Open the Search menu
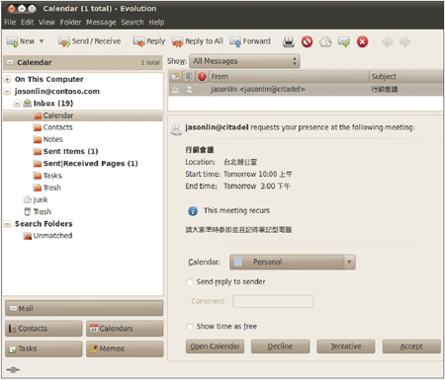 pos(133,22)
